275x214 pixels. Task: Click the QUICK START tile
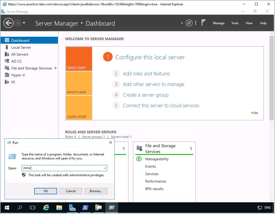(79, 59)
